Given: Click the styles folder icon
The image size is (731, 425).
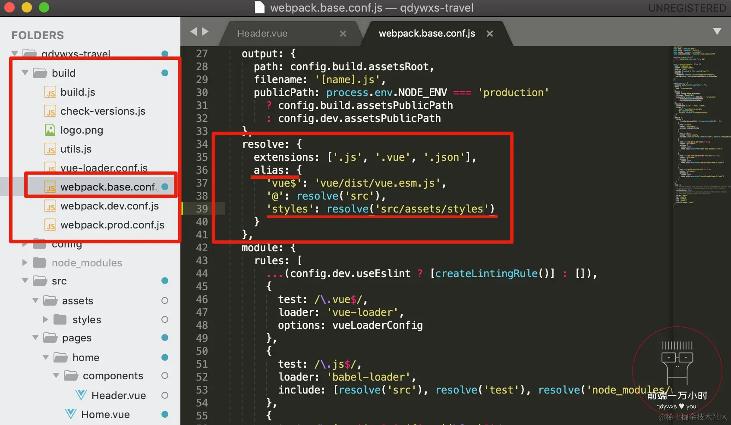Looking at the screenshot, I should point(60,319).
